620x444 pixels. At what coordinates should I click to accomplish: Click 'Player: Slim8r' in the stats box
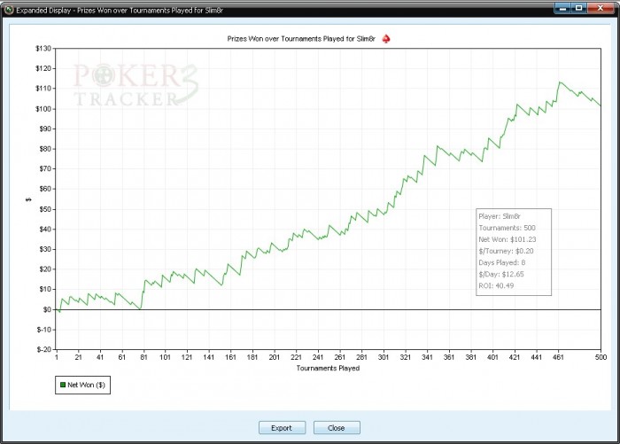point(500,216)
